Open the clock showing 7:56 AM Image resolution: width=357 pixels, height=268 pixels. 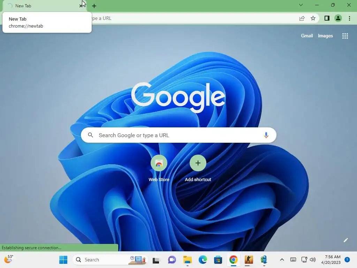tap(331, 260)
